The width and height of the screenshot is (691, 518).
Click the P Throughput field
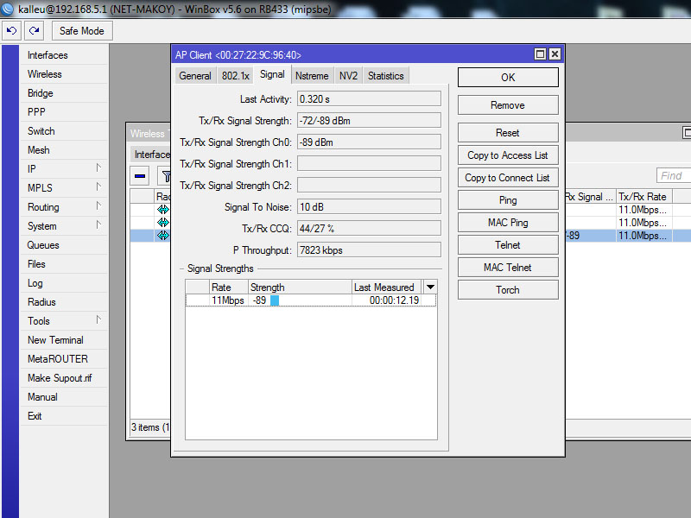tap(369, 250)
